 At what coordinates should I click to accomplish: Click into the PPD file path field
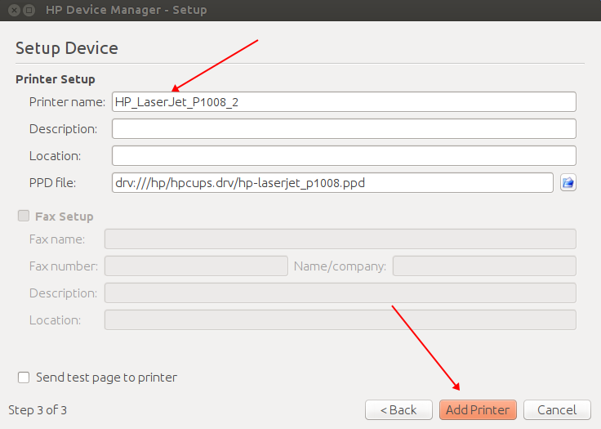[x=332, y=183]
